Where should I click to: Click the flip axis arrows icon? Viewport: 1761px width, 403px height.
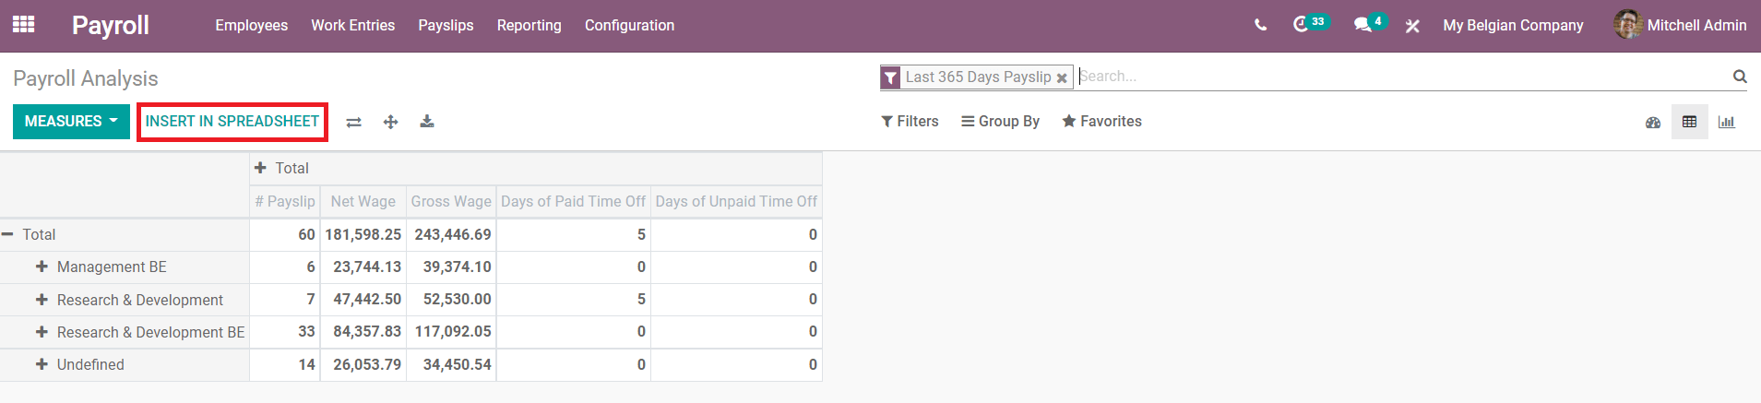(x=353, y=122)
